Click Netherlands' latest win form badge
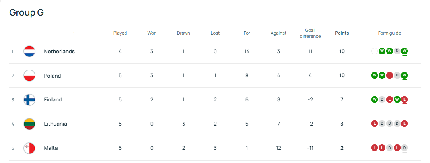Viewport: 430px width, 163px height. click(405, 51)
